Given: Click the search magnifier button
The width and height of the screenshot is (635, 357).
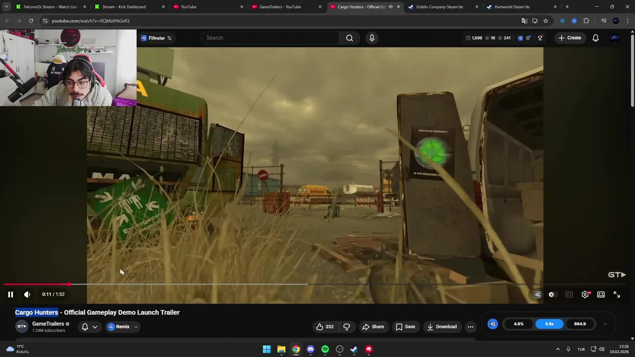Looking at the screenshot, I should click(350, 38).
